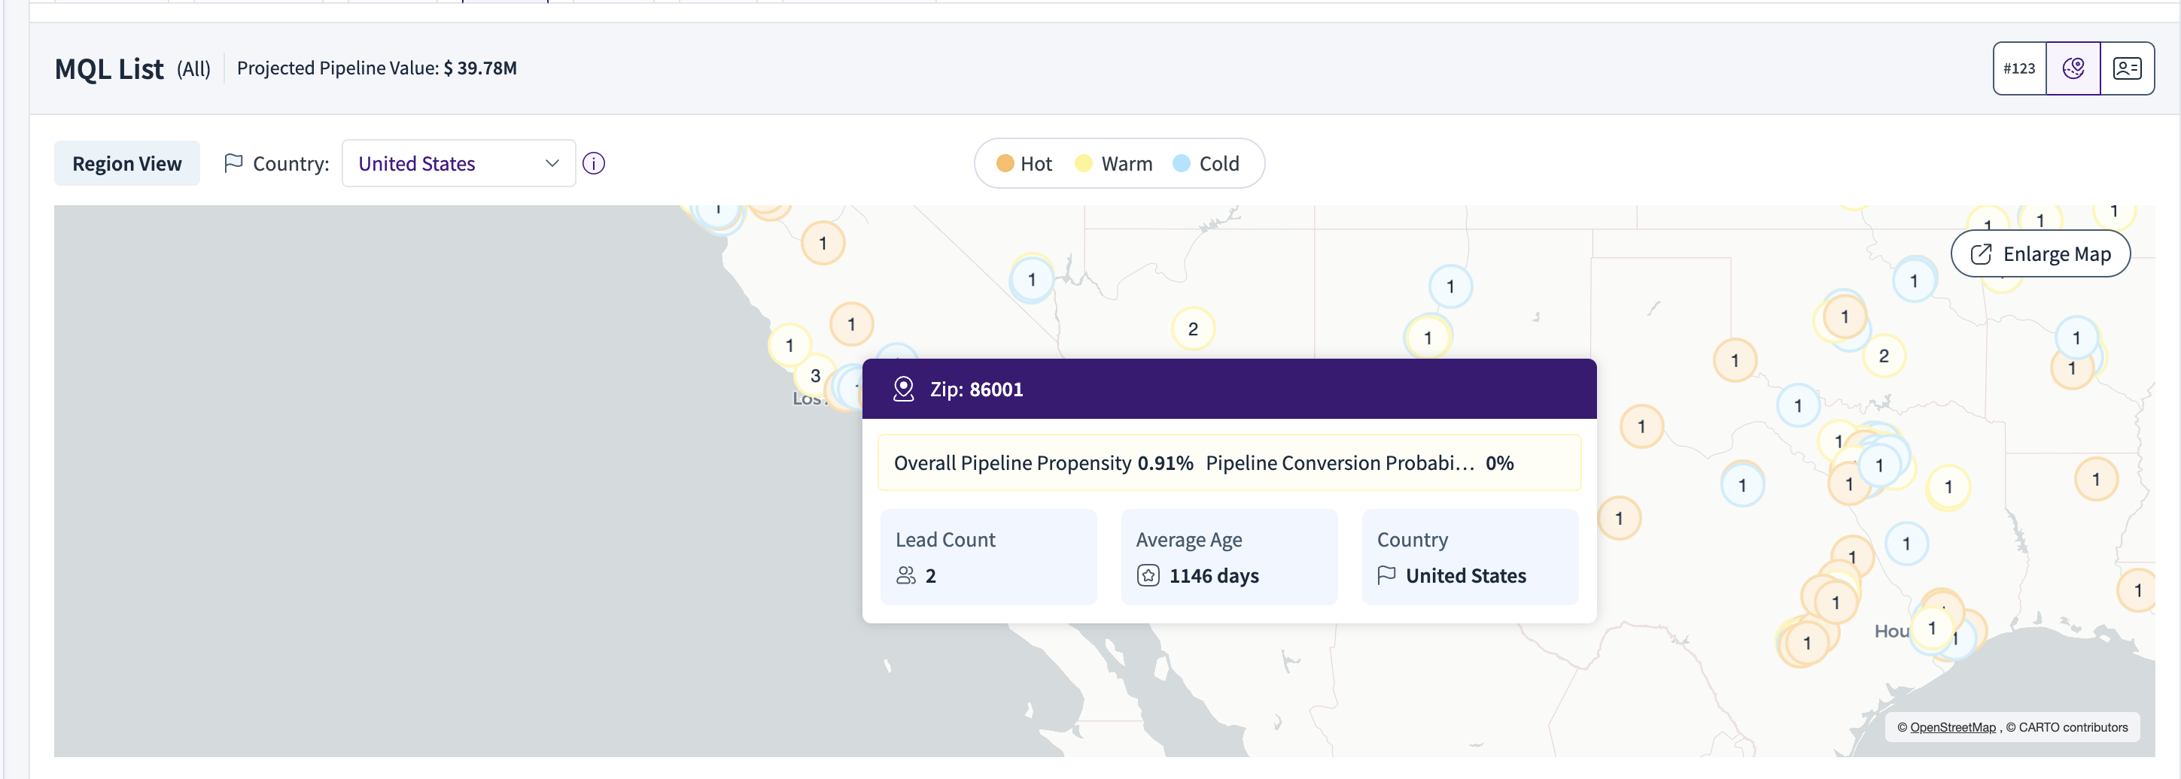The image size is (2181, 779).
Task: Click the Enlarge Map button
Action: pyautogui.click(x=2040, y=253)
